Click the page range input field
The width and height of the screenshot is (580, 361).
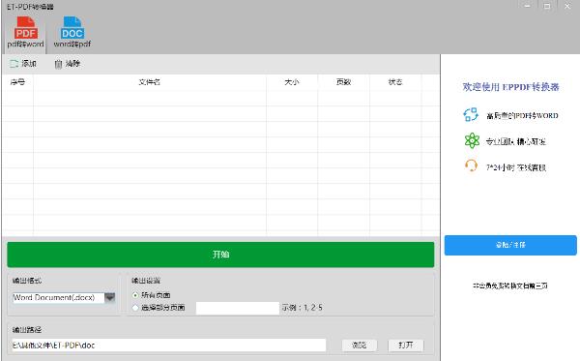tap(238, 308)
